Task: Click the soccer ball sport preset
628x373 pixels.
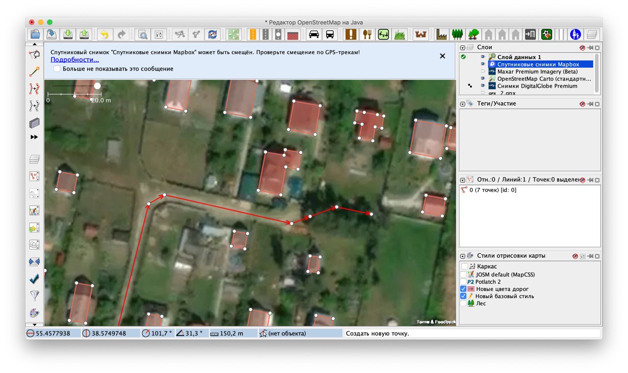Action: 547,34
